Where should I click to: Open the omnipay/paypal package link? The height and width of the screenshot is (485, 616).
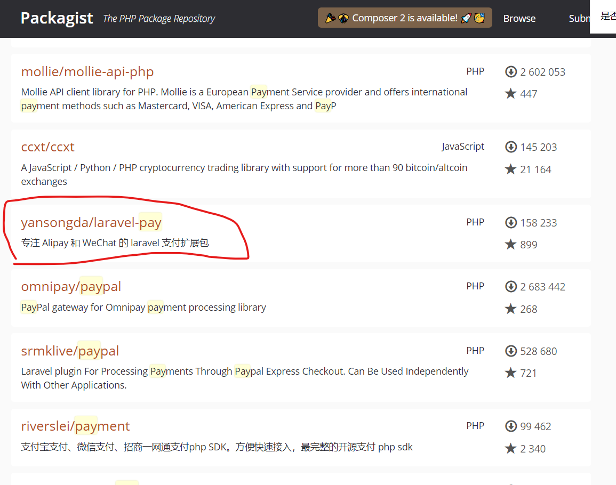point(71,286)
